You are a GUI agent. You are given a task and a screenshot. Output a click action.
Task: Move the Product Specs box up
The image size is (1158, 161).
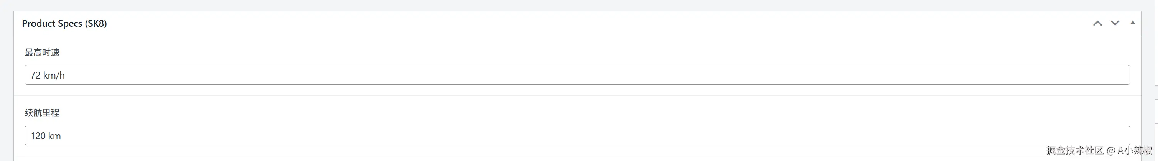pyautogui.click(x=1097, y=23)
